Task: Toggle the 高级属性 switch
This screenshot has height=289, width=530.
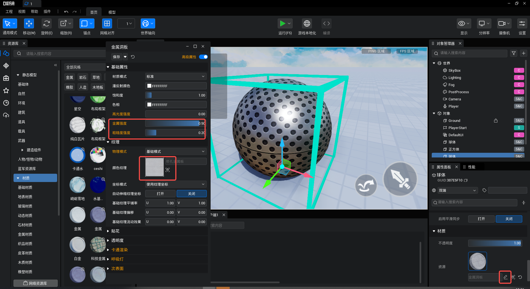Action: pyautogui.click(x=203, y=57)
